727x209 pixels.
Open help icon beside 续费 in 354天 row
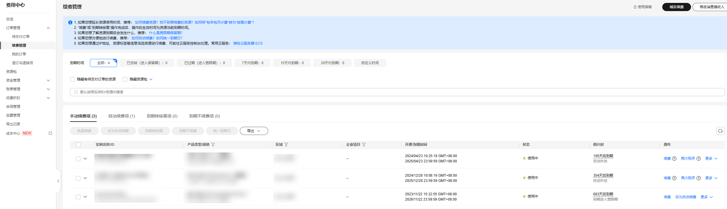674,178
